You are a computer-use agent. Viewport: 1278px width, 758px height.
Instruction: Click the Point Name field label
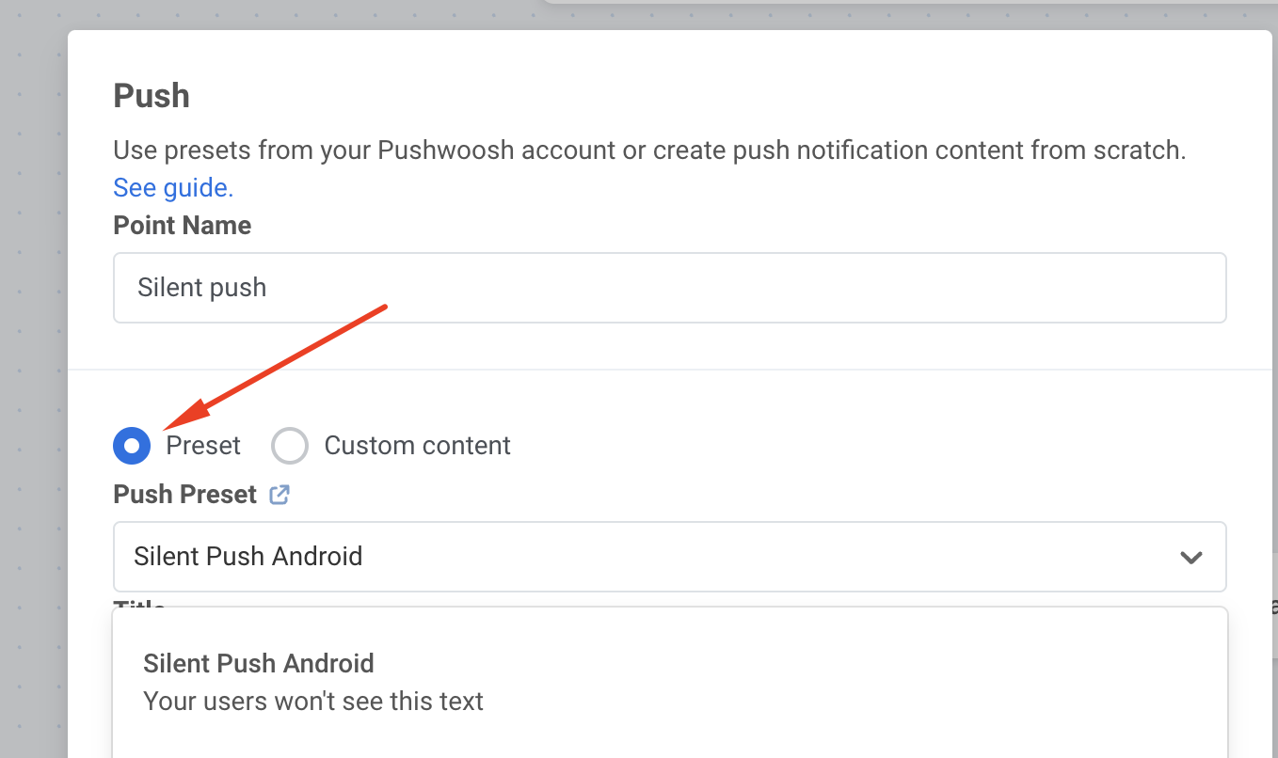point(183,226)
